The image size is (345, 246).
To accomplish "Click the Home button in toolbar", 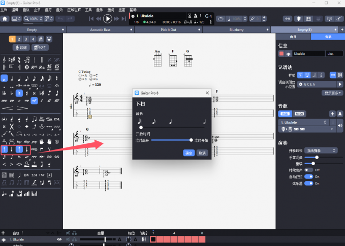I will [5, 19].
